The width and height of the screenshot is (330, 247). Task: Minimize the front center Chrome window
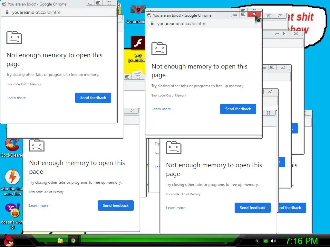[235, 14]
